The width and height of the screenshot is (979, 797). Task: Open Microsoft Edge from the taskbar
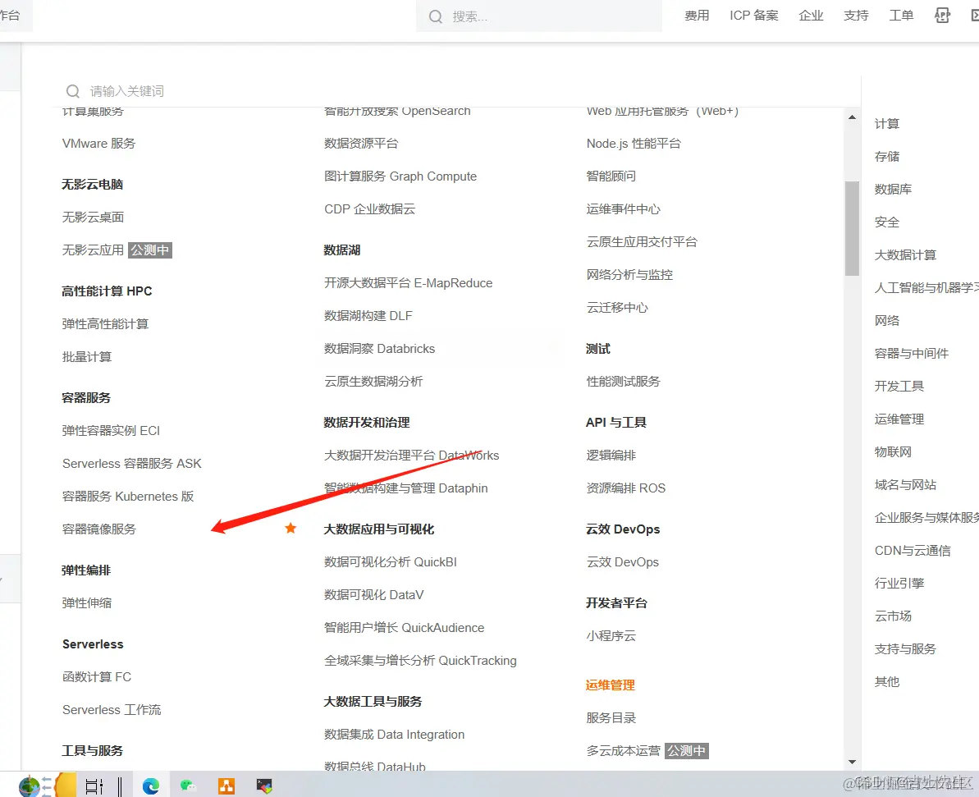150,786
